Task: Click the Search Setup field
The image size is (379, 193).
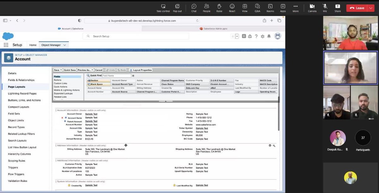Action: [136, 36]
